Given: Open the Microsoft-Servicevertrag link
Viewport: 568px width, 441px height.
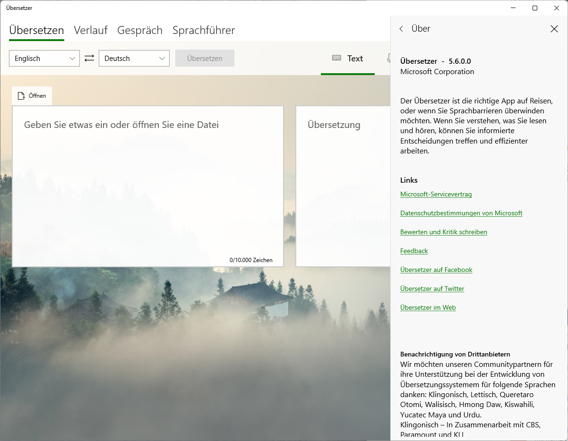Looking at the screenshot, I should [x=436, y=194].
